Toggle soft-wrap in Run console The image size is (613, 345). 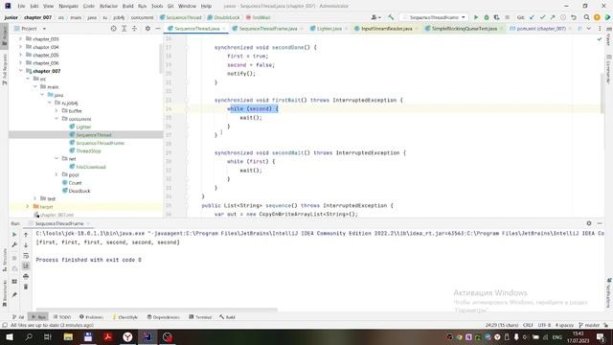point(26,256)
